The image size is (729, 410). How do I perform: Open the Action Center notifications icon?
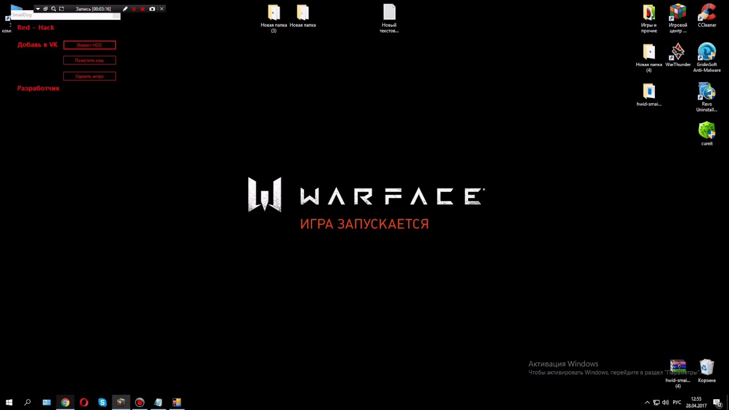pos(718,403)
